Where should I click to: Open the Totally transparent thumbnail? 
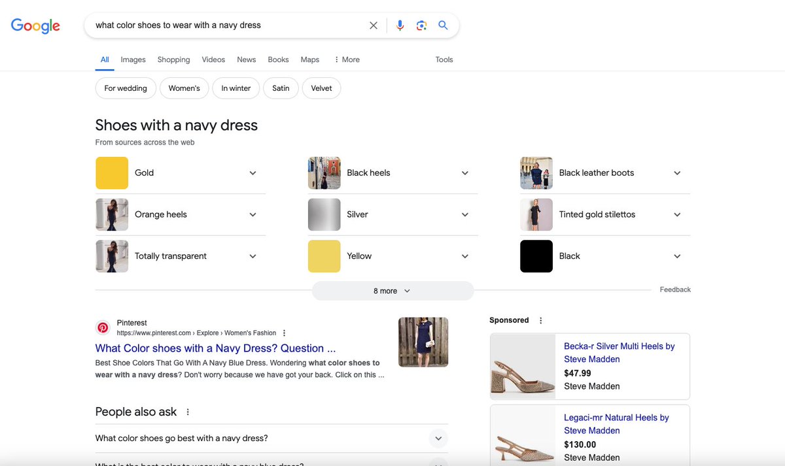[112, 256]
